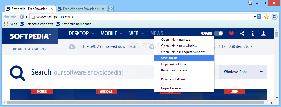
Task: Click the horizontal scrollbar right arrow
Action: [x=272, y=102]
